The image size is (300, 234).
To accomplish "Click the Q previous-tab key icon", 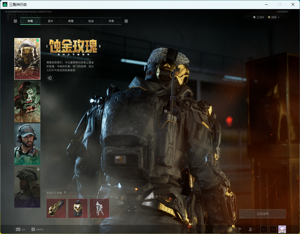I will click(15, 21).
